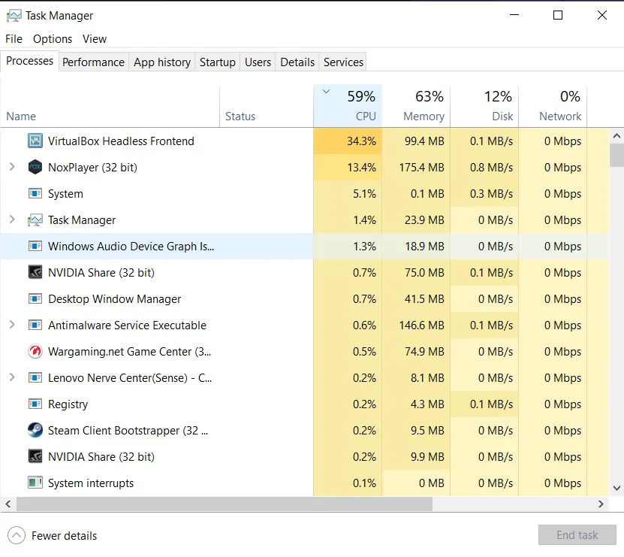Sort processes by Network column header

click(553, 105)
